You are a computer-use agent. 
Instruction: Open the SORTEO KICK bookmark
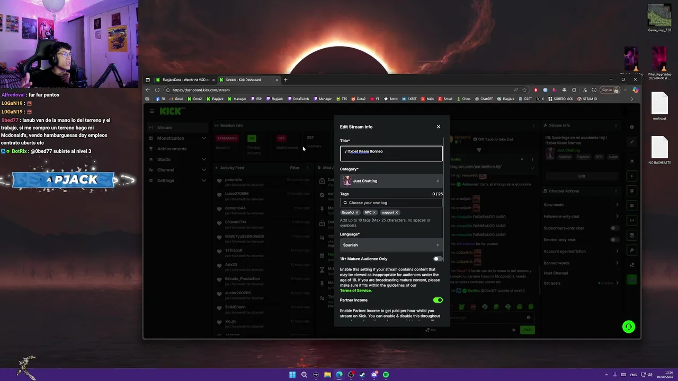561,99
